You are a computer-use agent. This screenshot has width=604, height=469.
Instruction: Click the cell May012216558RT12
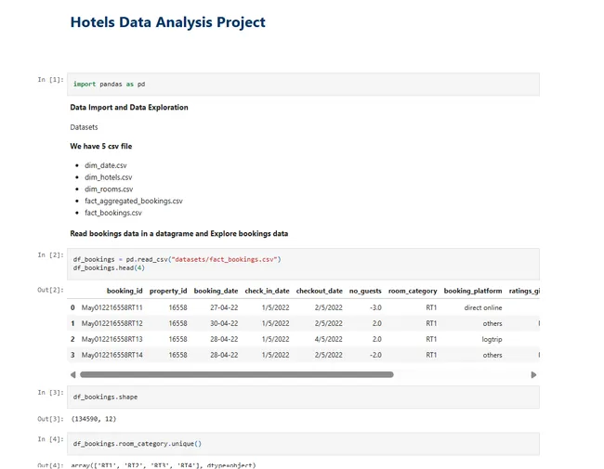click(112, 323)
